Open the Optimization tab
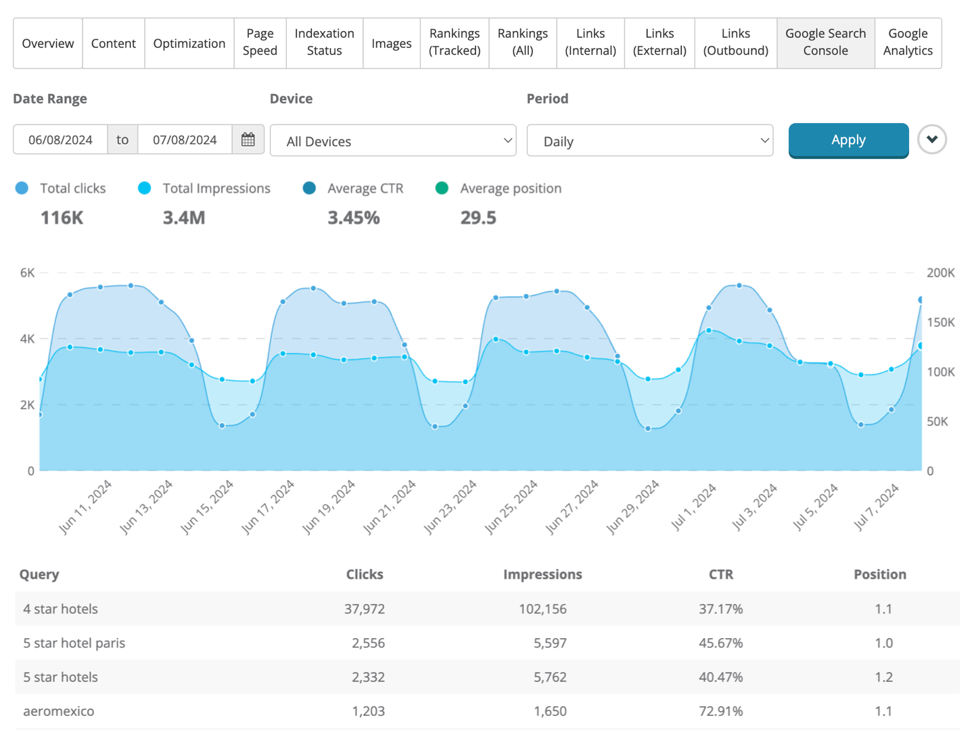 point(189,43)
